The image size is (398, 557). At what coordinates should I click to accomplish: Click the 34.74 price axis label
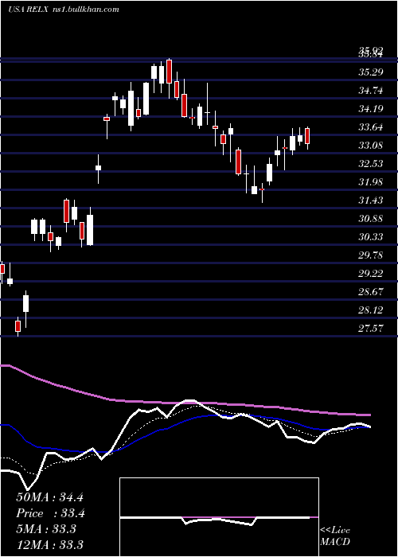tap(371, 91)
